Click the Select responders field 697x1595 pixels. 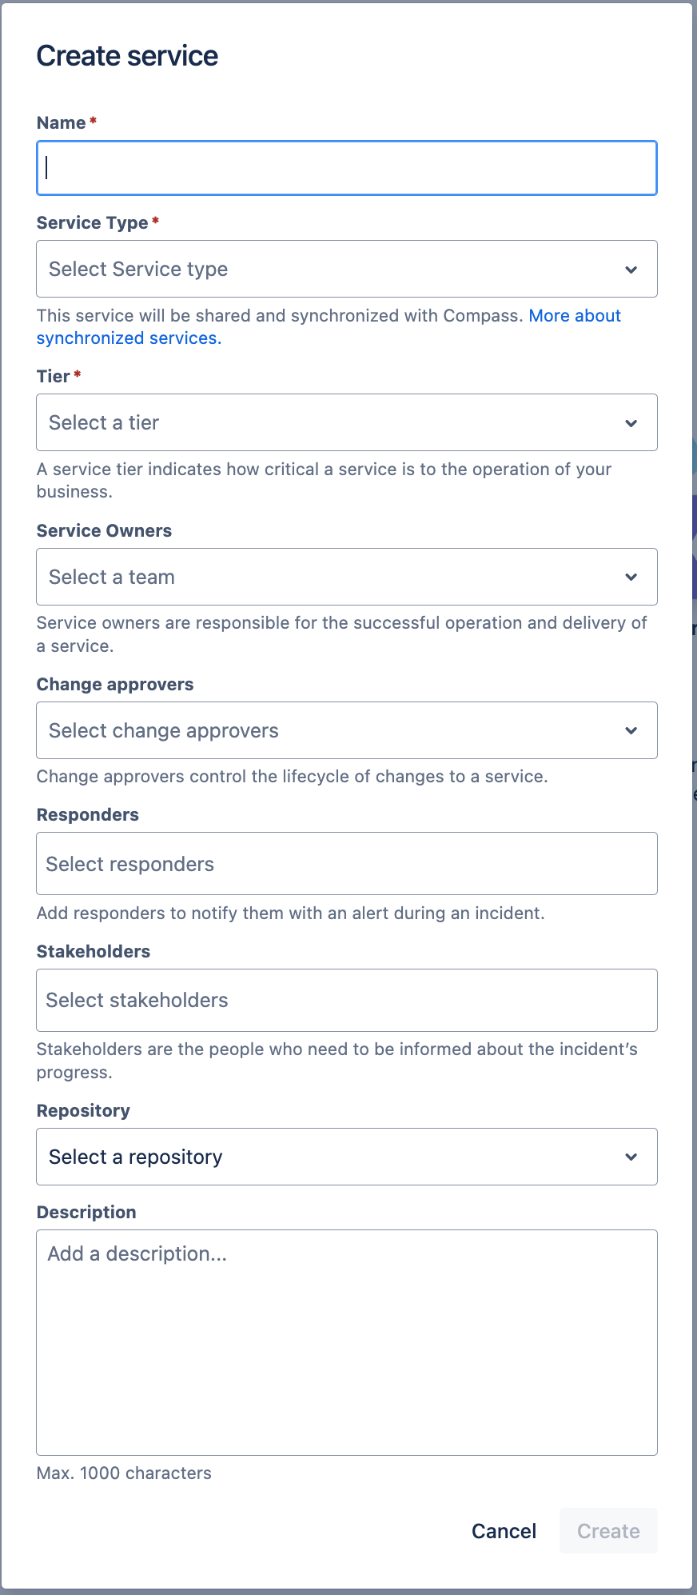pyautogui.click(x=346, y=863)
